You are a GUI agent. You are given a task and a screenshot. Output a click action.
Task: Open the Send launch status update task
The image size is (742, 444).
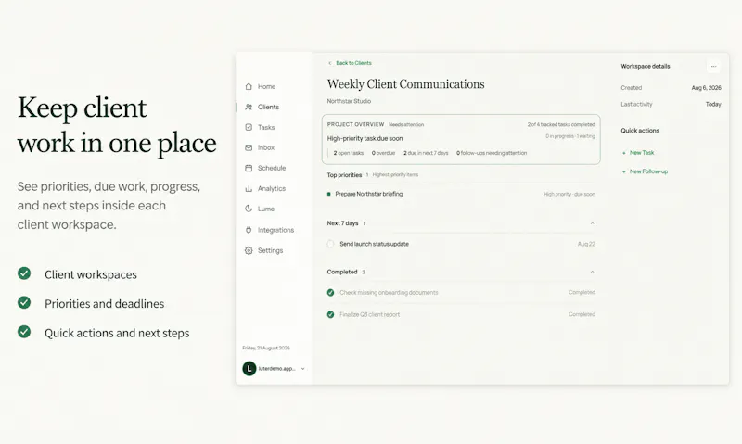(374, 244)
